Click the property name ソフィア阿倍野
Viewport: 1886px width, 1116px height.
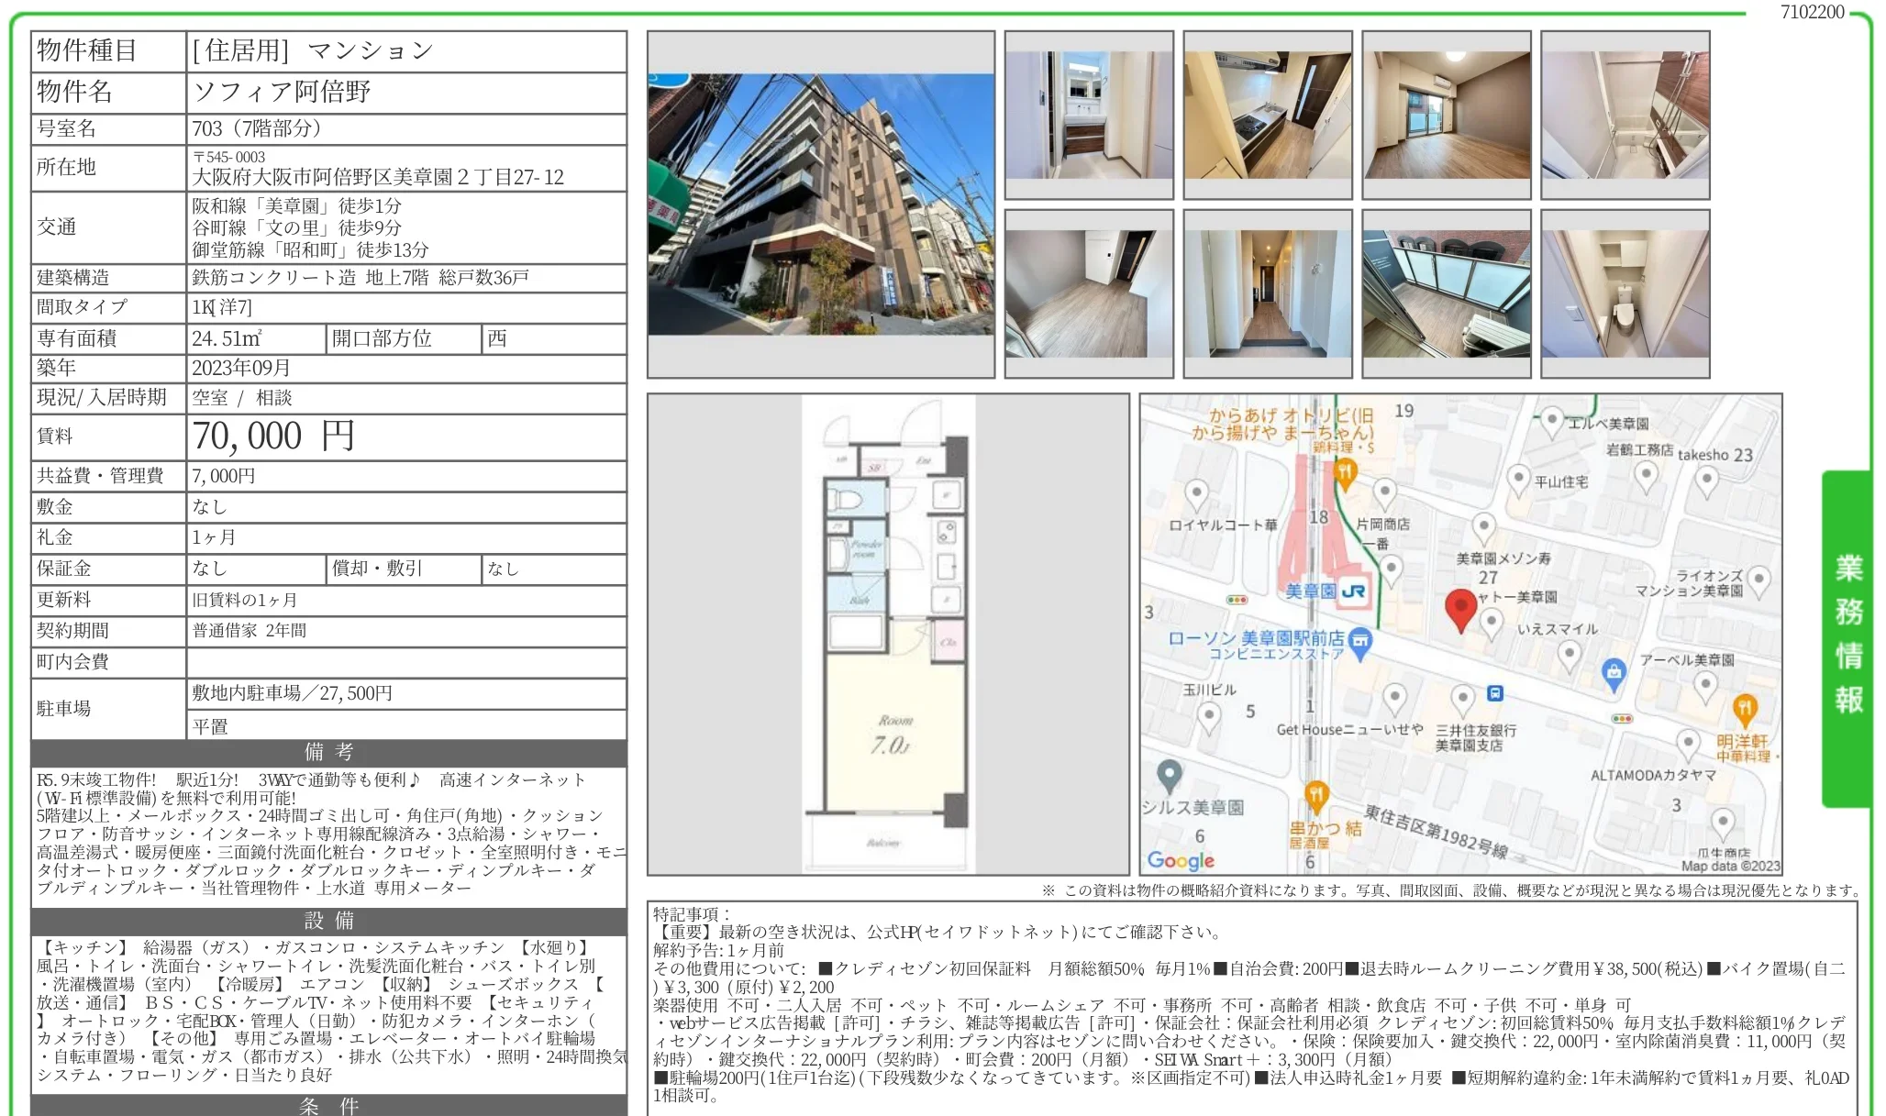pos(282,92)
